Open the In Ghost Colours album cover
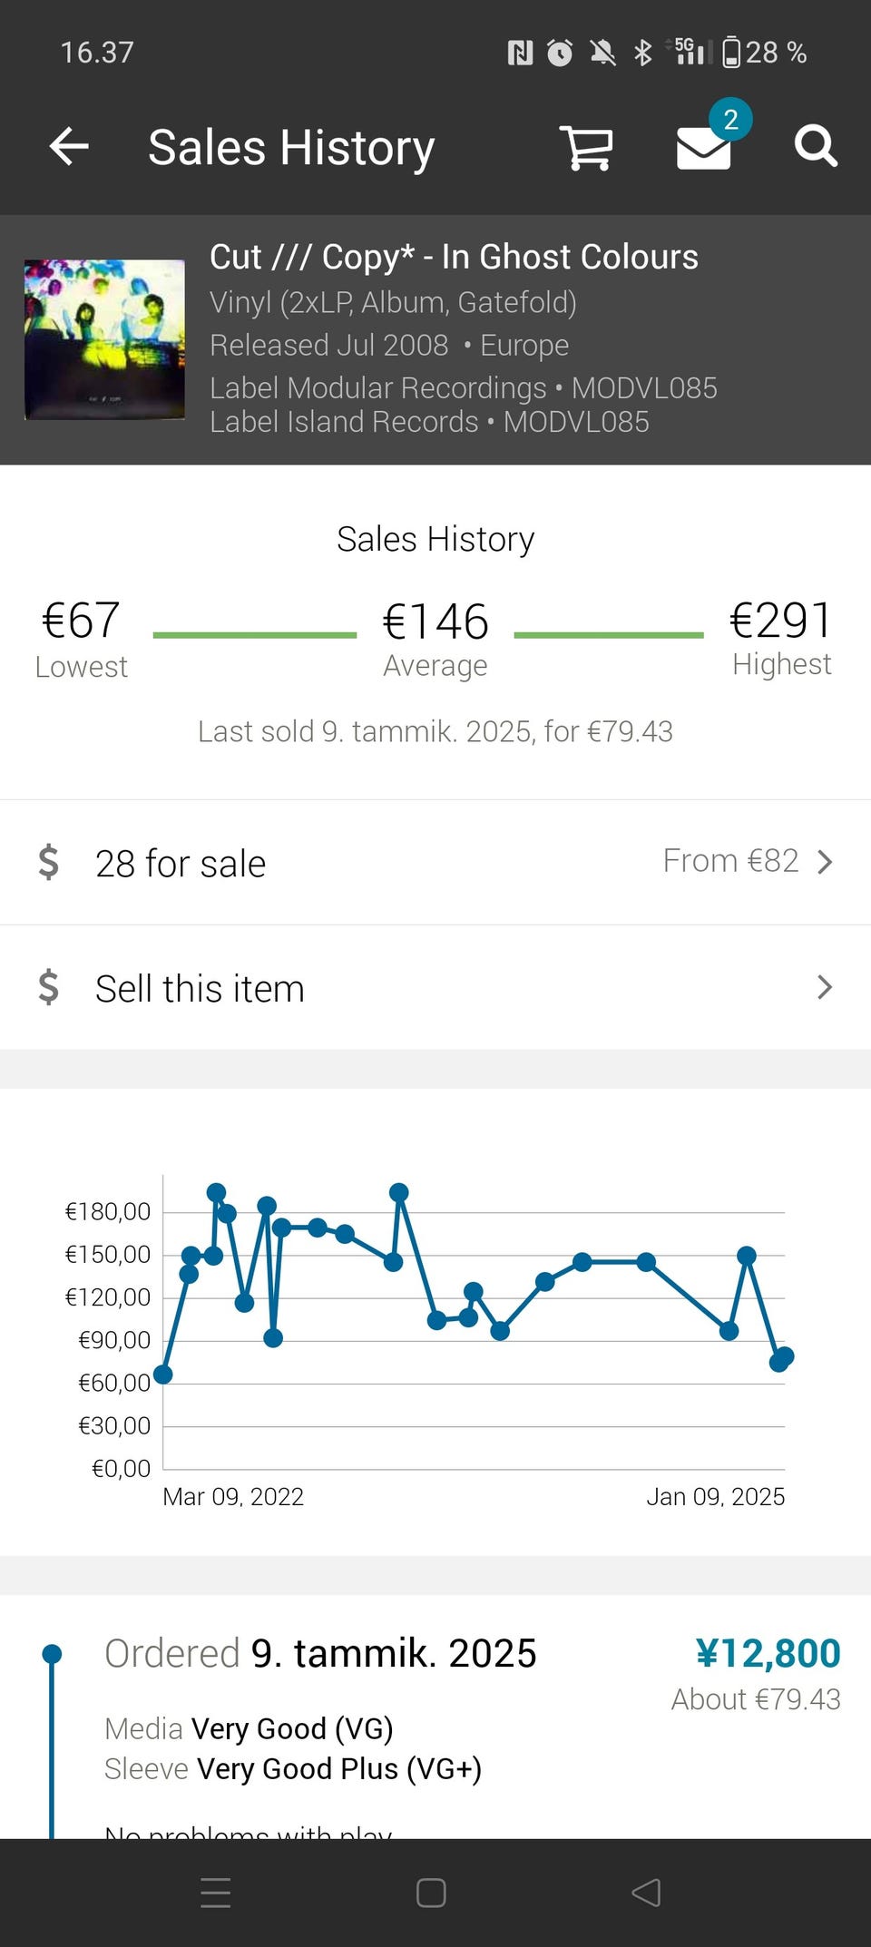The image size is (871, 1947). click(104, 340)
